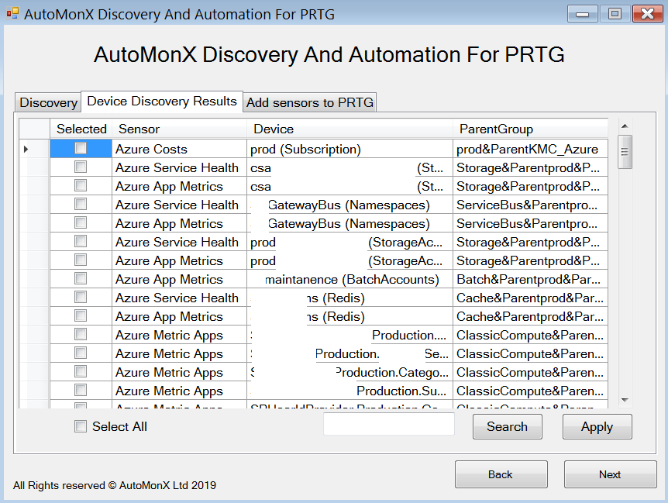Click the AutoMonX icon in the title bar
The width and height of the screenshot is (668, 503).
11,13
